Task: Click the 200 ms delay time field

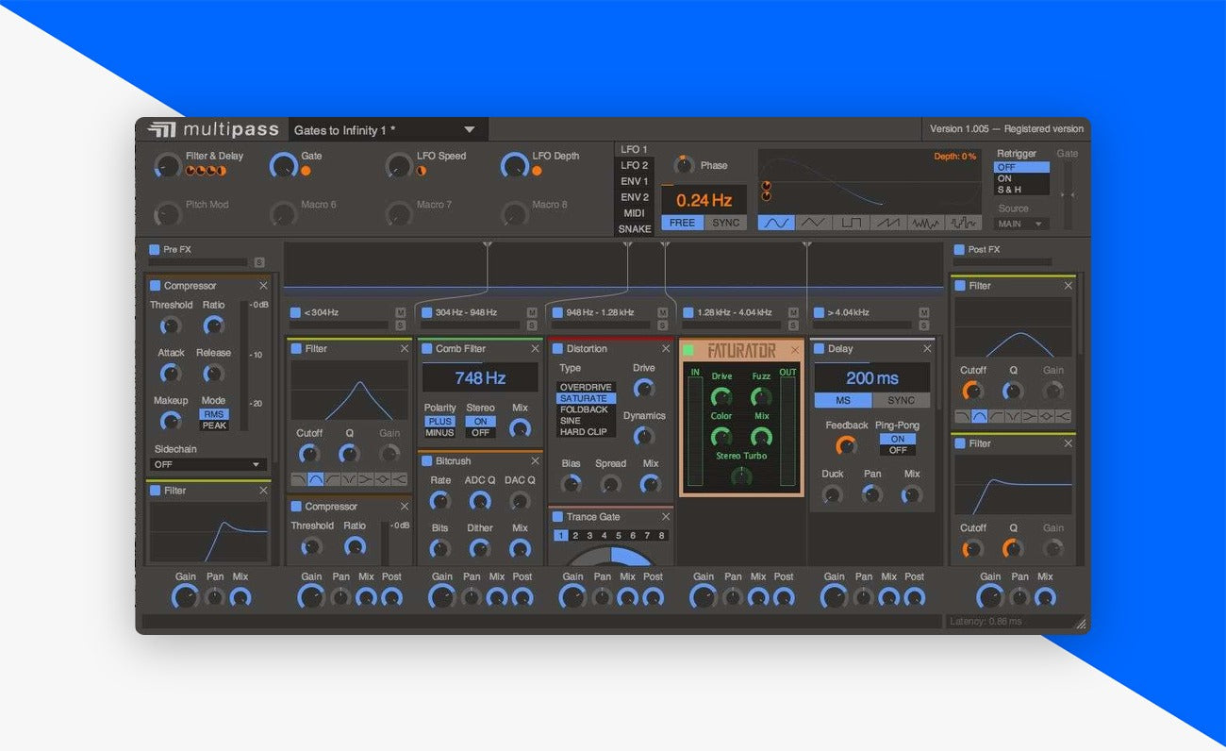Action: click(x=872, y=378)
